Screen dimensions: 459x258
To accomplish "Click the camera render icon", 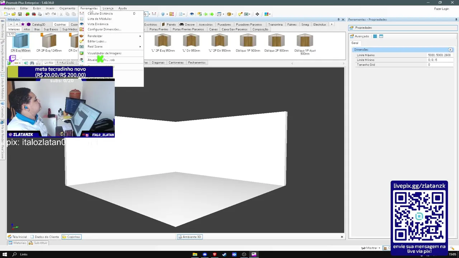I will point(246,14).
